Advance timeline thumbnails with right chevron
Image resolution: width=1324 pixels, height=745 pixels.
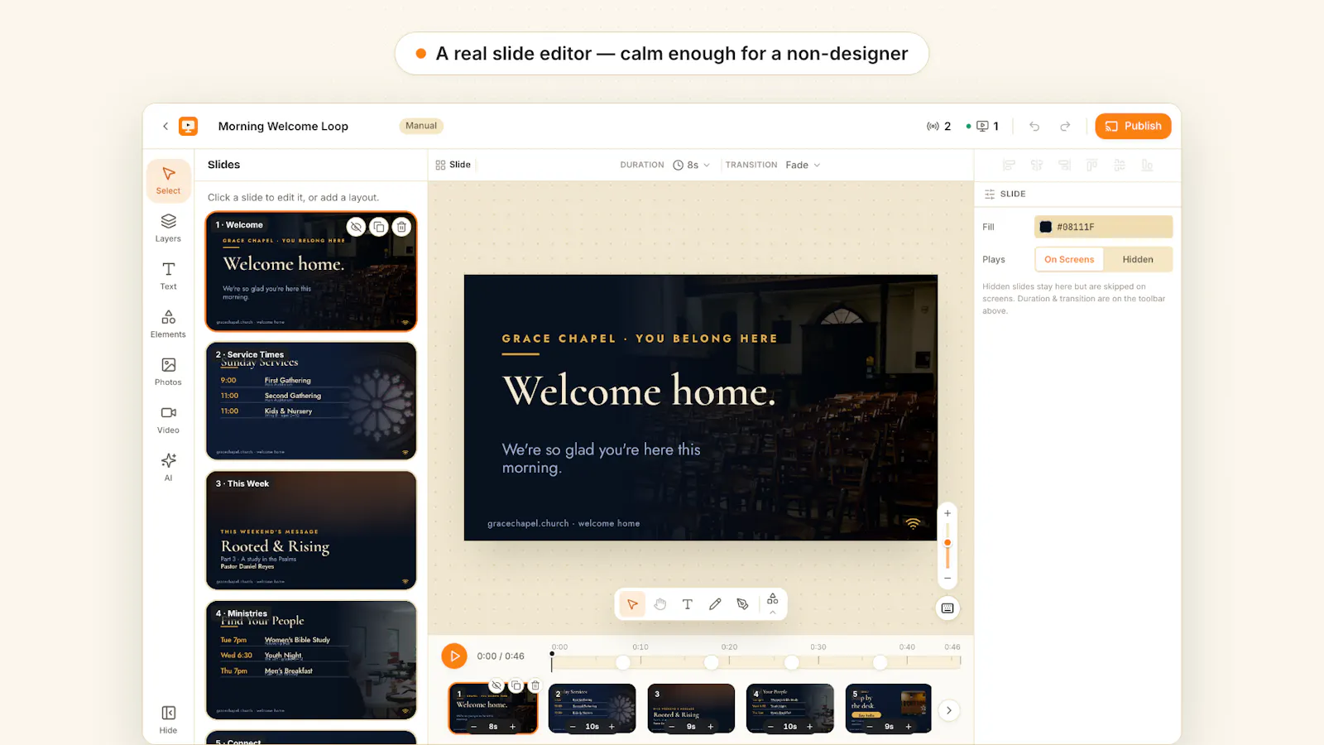point(949,710)
